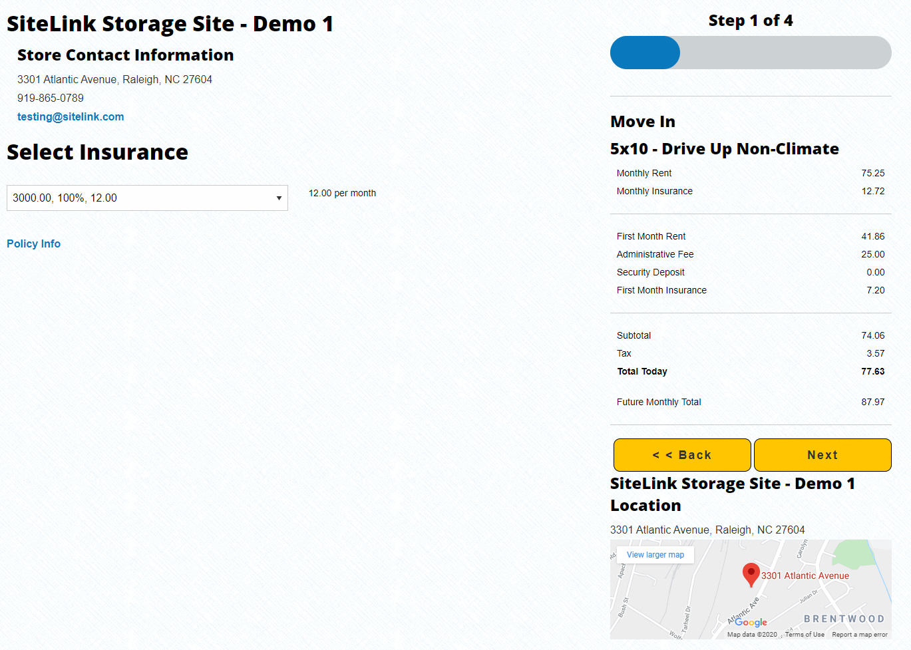Open the map Terms of Use link

pos(805,635)
